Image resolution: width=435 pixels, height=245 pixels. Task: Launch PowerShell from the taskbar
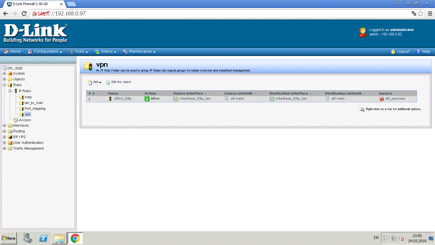click(43, 238)
